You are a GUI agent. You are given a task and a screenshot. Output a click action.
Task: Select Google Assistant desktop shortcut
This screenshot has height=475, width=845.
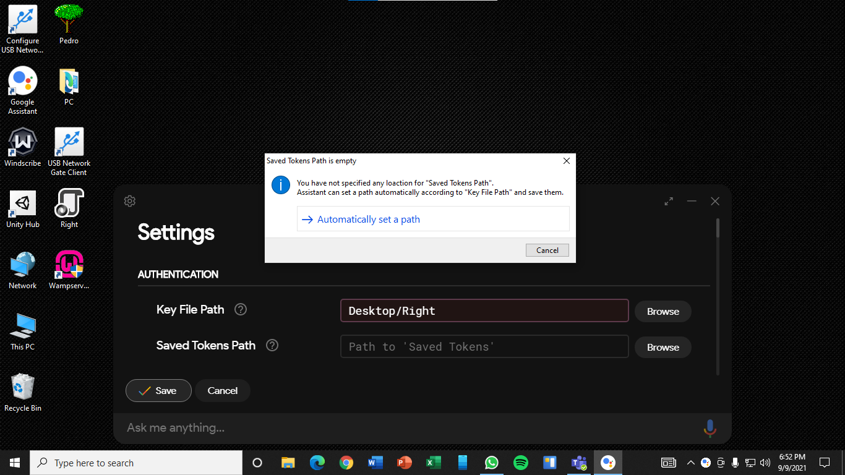point(23,91)
